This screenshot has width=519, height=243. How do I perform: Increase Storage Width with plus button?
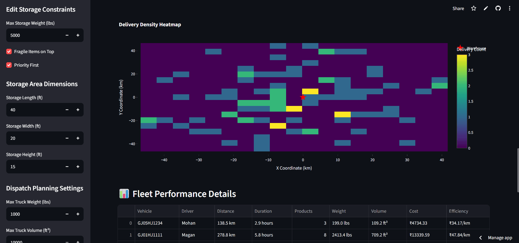coord(78,138)
